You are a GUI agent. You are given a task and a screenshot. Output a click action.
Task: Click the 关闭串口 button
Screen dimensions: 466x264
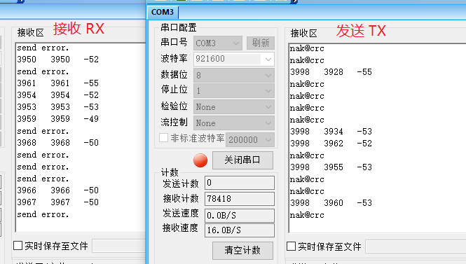pyautogui.click(x=242, y=160)
